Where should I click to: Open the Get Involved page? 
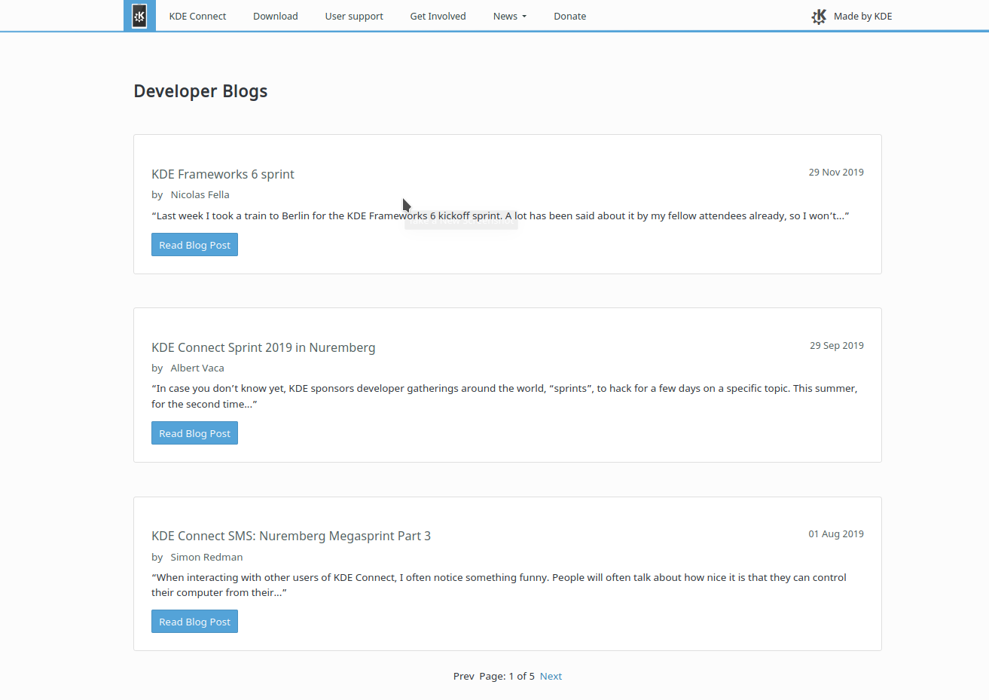tap(438, 16)
